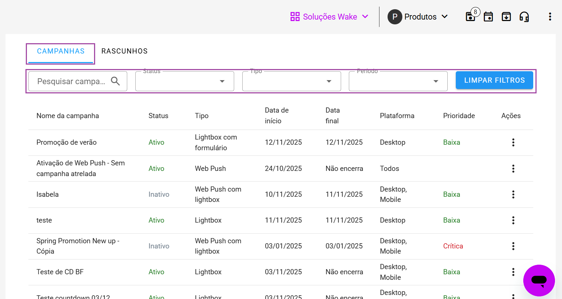Open the top-right vertical dots menu
The height and width of the screenshot is (299, 562).
point(550,17)
